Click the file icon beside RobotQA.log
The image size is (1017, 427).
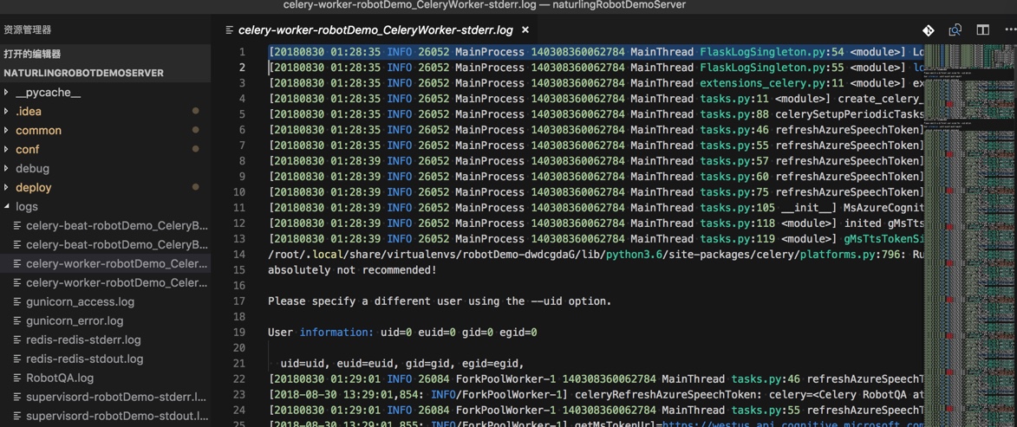(17, 378)
